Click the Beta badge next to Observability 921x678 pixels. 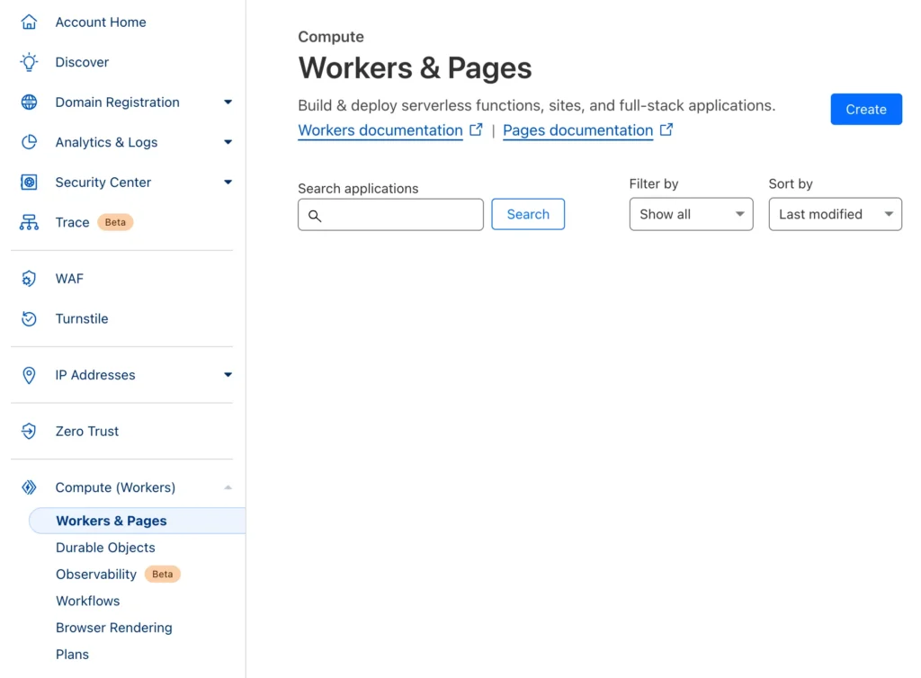pyautogui.click(x=163, y=574)
